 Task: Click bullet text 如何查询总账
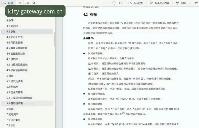point(95,53)
